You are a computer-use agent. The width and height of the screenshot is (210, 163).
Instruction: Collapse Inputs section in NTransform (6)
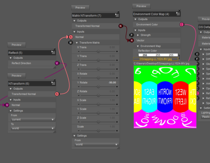pyautogui.click(x=11, y=100)
